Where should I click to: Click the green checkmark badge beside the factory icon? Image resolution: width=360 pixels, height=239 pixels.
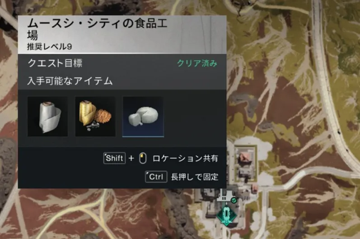coord(234,201)
